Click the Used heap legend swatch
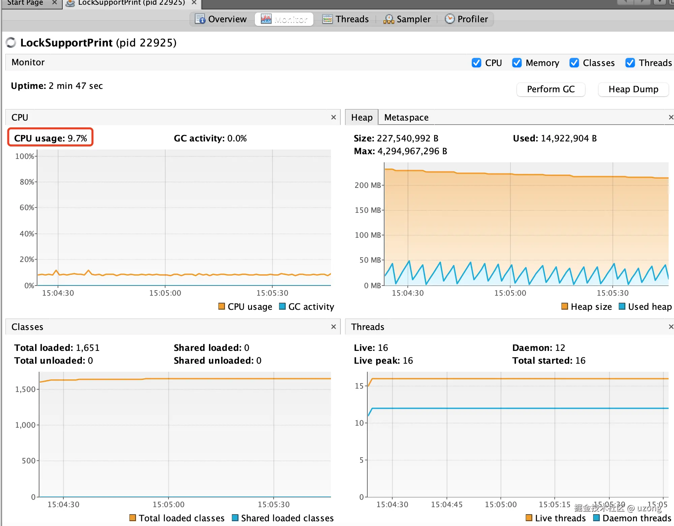 (x=622, y=306)
